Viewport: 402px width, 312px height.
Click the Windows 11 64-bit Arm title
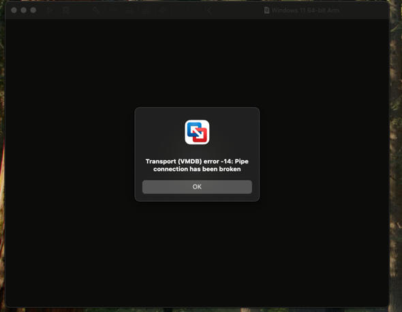coord(305,10)
